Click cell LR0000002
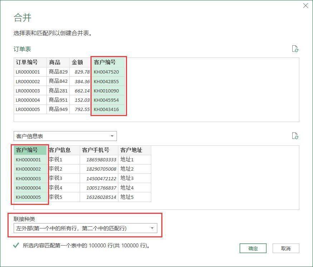The height and width of the screenshot is (267, 313). [x=30, y=81]
